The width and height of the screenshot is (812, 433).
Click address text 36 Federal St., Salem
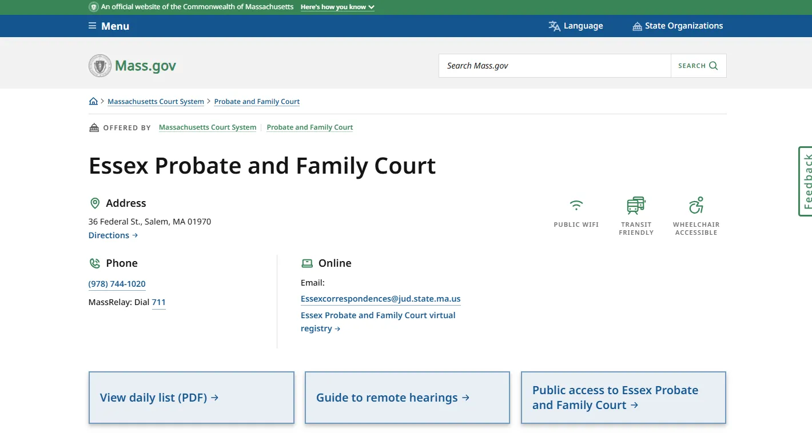[x=150, y=222]
